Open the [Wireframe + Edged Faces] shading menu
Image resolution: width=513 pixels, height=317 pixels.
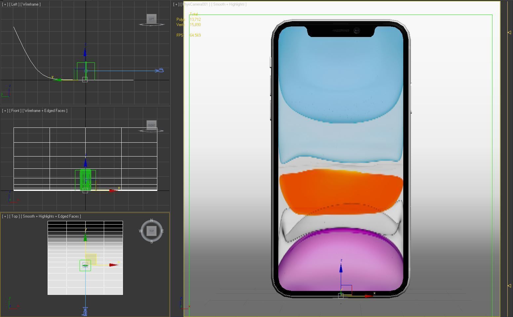tap(45, 111)
